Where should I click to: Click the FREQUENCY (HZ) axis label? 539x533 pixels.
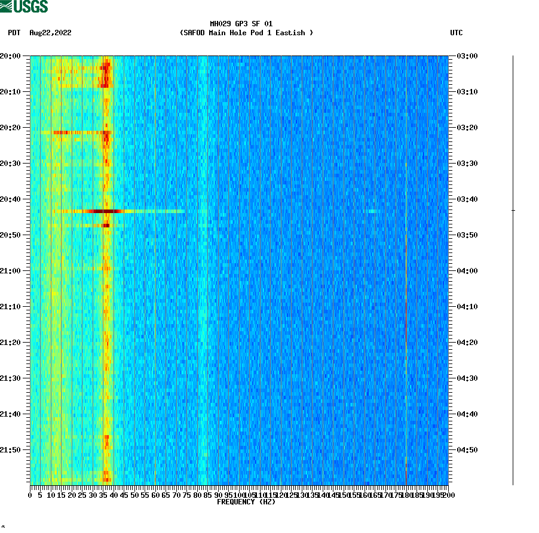pos(246,502)
